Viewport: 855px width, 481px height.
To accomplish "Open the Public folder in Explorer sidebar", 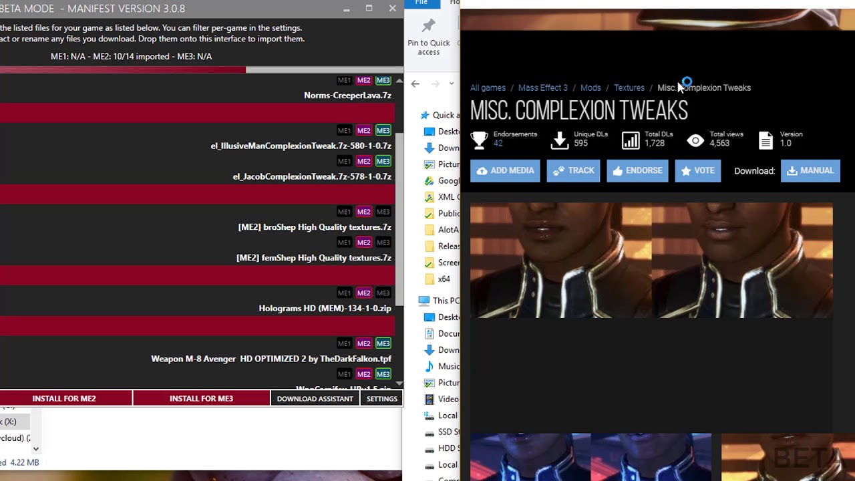I will [x=442, y=213].
